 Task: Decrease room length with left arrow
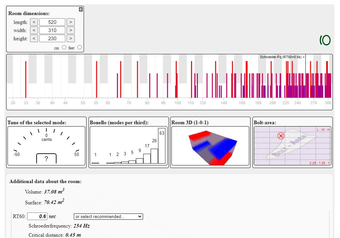[x=34, y=22]
